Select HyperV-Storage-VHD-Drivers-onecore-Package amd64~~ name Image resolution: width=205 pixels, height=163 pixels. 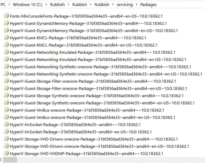pos(94,139)
